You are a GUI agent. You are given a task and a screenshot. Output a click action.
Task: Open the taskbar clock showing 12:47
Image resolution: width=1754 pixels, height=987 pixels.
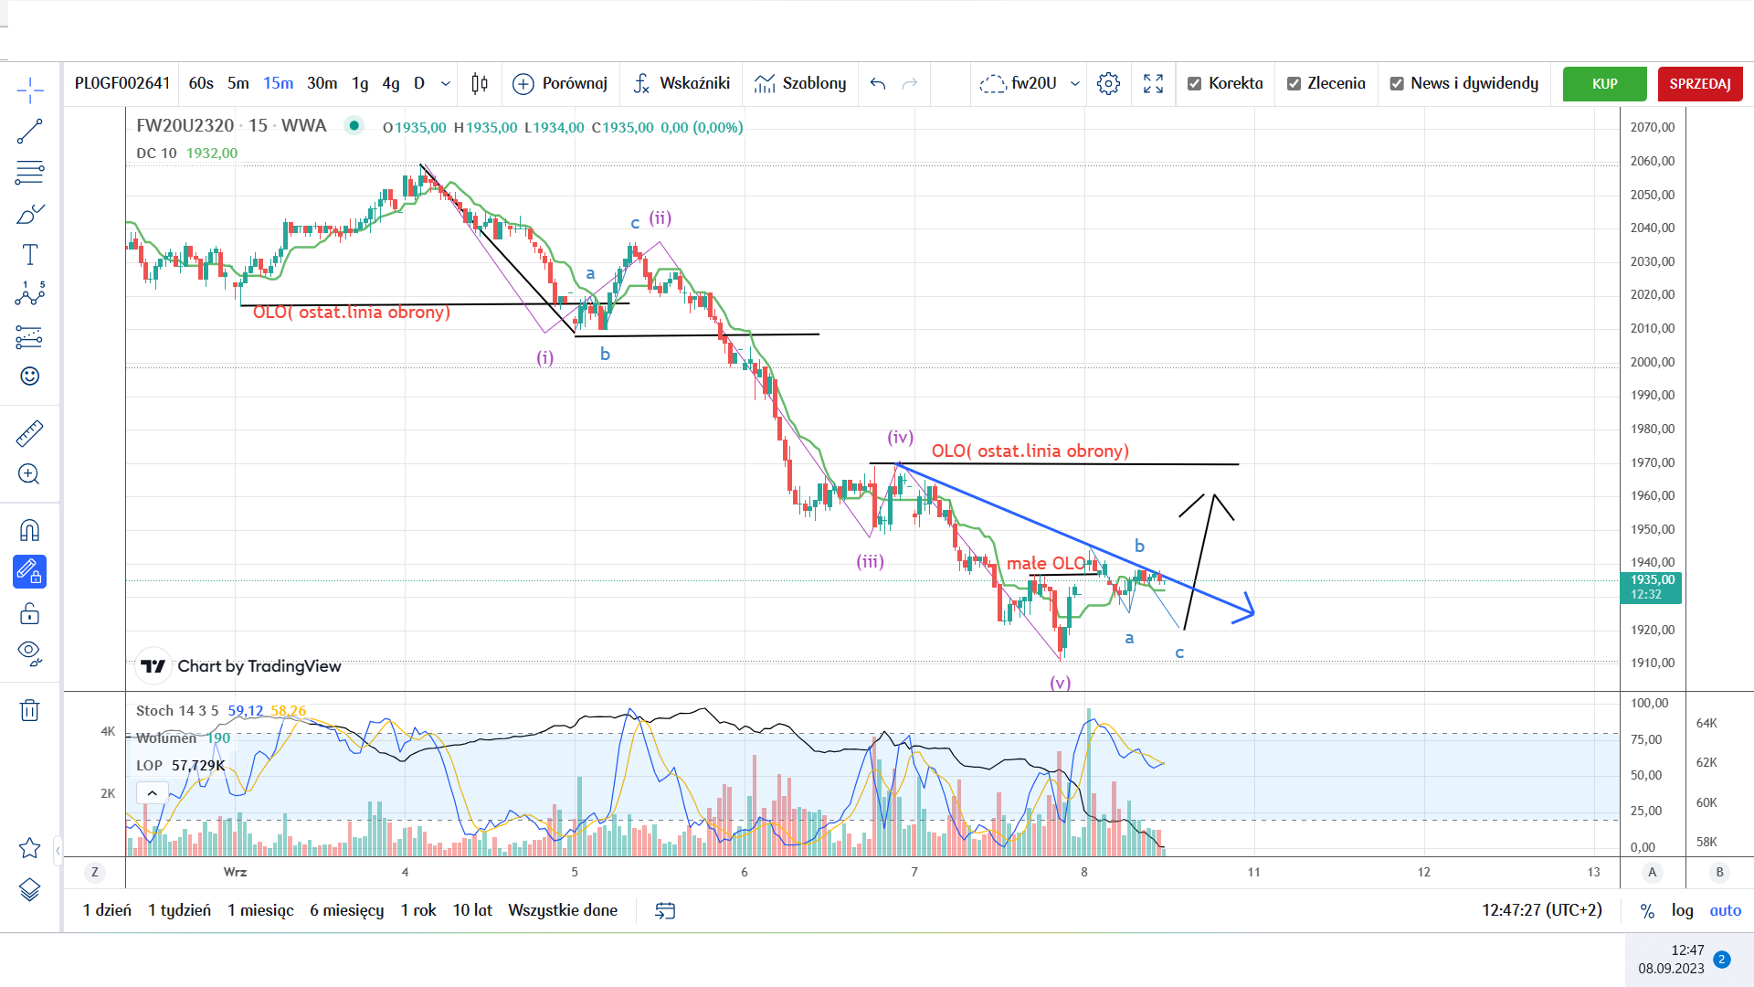coord(1671,960)
